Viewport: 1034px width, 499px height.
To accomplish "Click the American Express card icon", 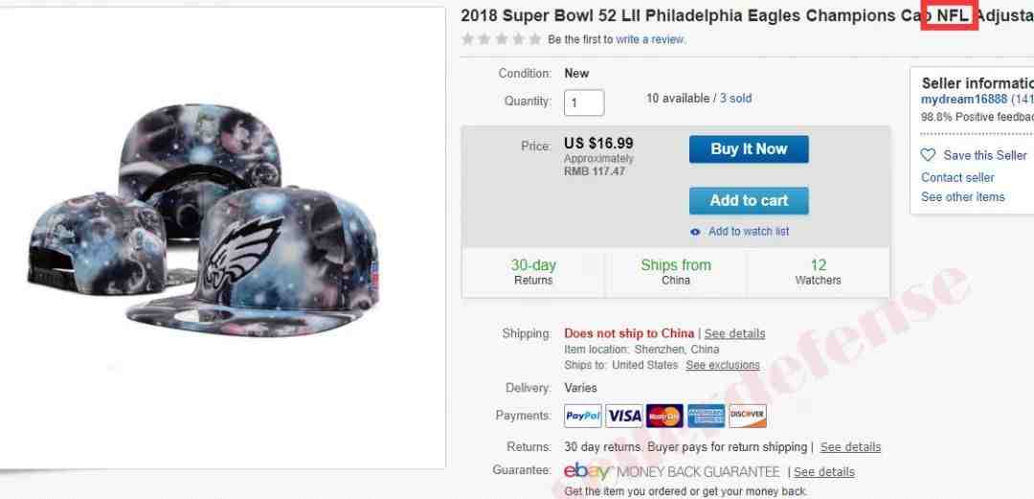I will [706, 416].
